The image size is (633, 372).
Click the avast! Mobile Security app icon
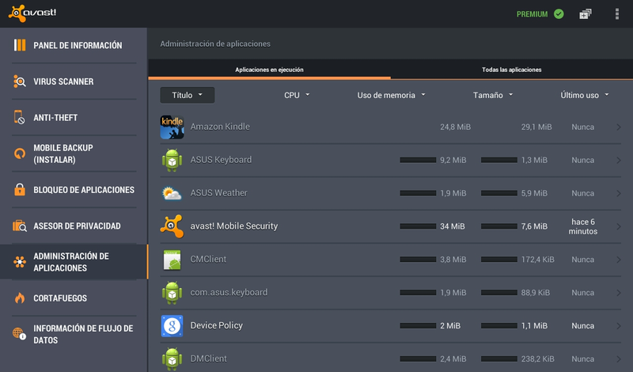[172, 226]
